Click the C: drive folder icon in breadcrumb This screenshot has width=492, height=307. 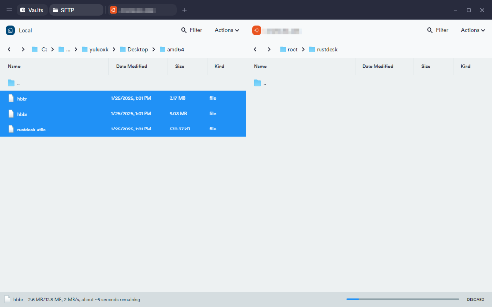[35, 49]
